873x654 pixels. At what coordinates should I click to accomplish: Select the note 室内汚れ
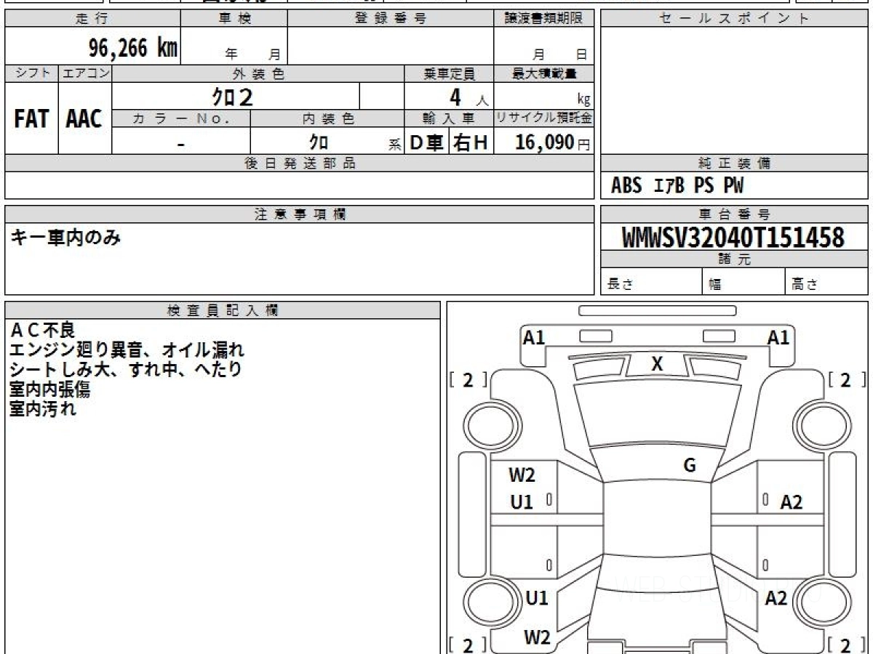42,409
